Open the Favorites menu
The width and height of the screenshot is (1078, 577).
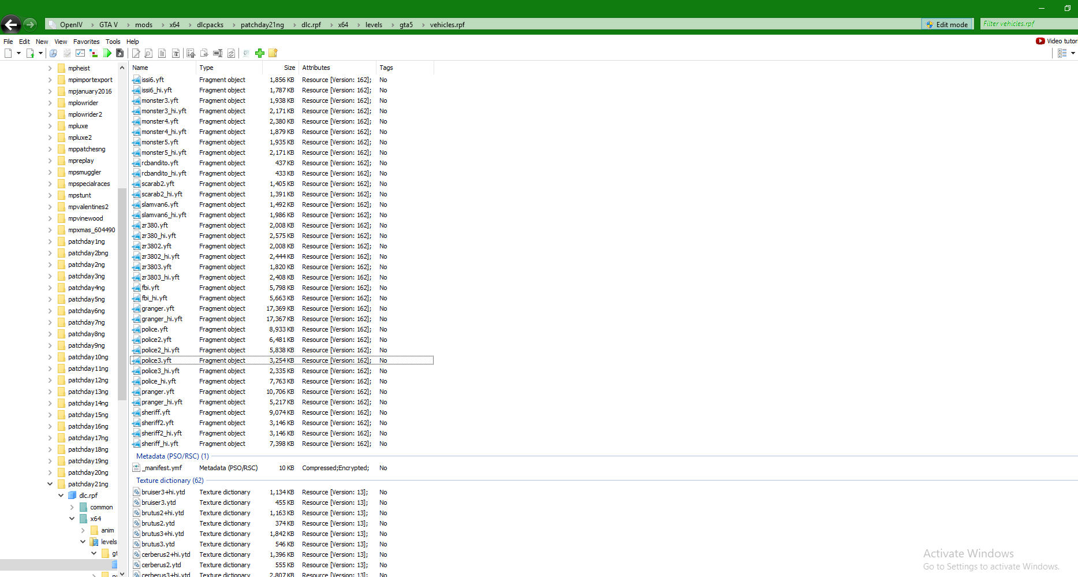pos(86,42)
